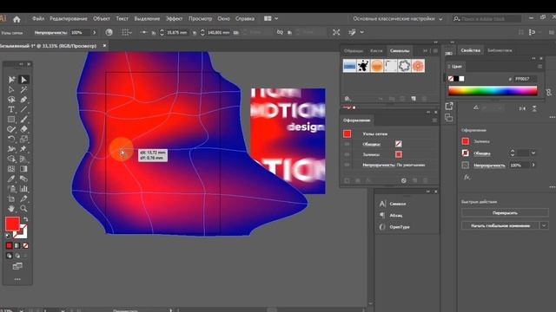Viewport: 556px width, 312px height.
Task: Click Начать глобальное изменение button
Action: click(500, 225)
